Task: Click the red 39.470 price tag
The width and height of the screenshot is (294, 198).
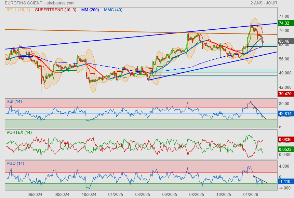Action: (285, 94)
